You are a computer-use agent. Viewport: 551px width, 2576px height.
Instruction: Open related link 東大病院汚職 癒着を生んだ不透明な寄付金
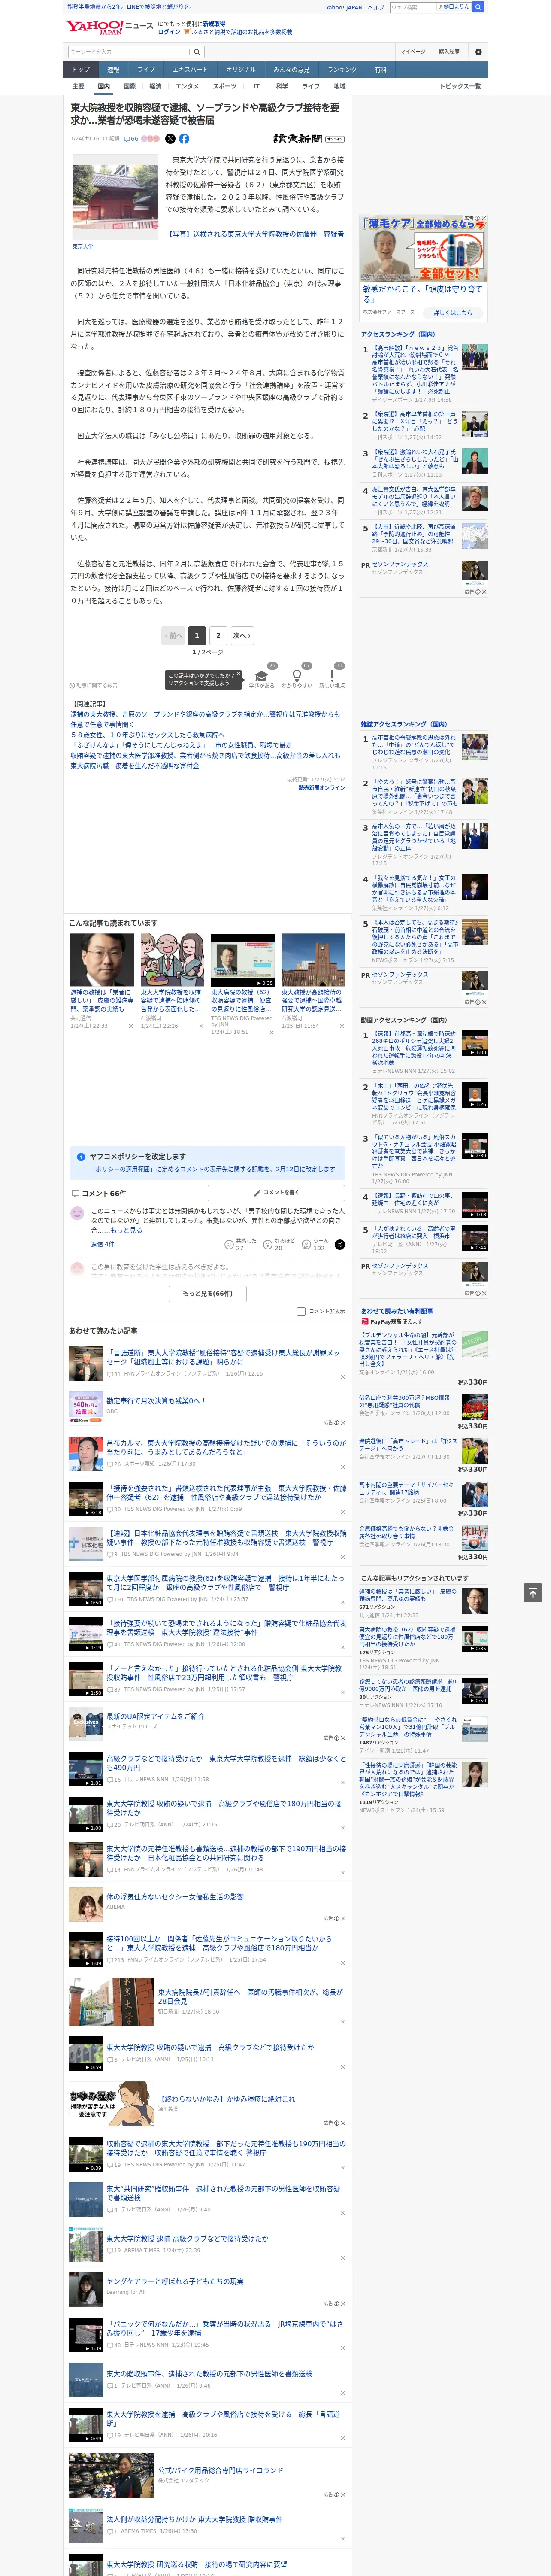point(135,766)
